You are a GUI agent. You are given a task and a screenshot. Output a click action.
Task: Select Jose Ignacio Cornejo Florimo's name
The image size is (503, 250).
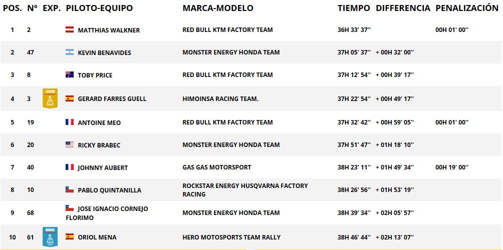[107, 213]
